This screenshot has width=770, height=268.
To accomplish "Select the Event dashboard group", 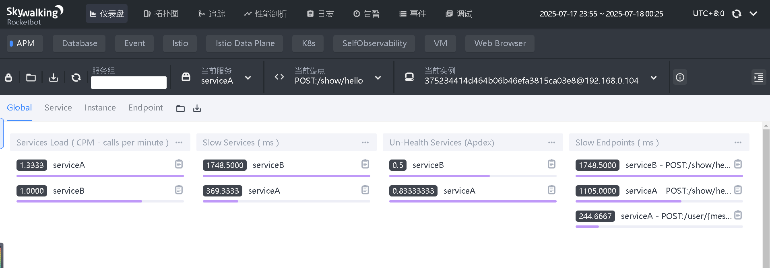I will click(134, 43).
